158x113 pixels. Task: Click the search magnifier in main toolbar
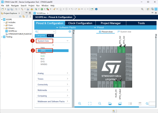pyautogui.click(x=142, y=9)
